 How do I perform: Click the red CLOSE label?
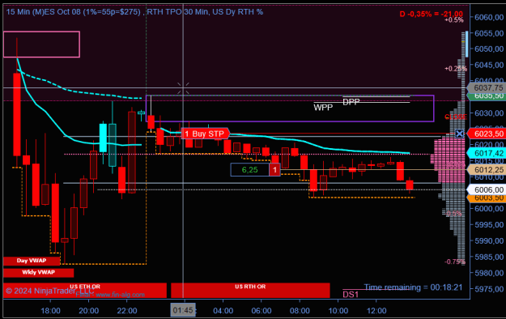click(456, 117)
